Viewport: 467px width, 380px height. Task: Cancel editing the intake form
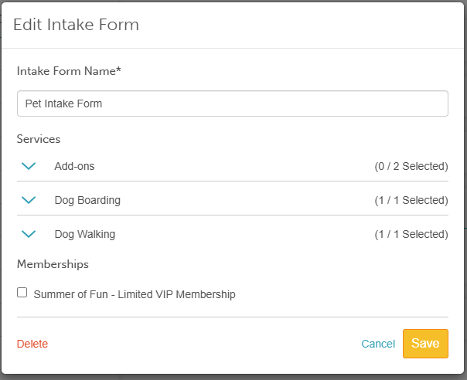378,344
